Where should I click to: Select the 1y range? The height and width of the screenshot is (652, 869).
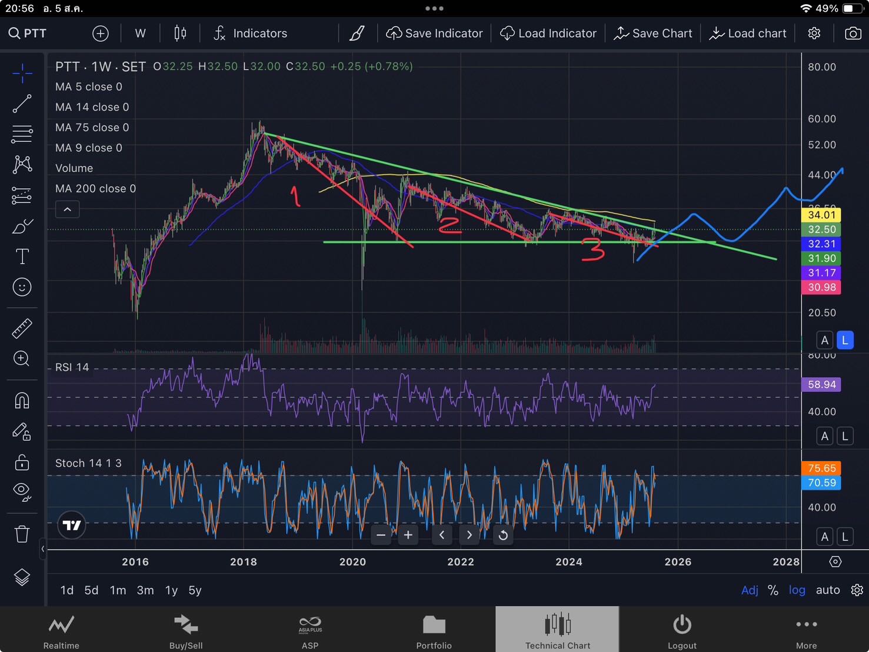[171, 590]
